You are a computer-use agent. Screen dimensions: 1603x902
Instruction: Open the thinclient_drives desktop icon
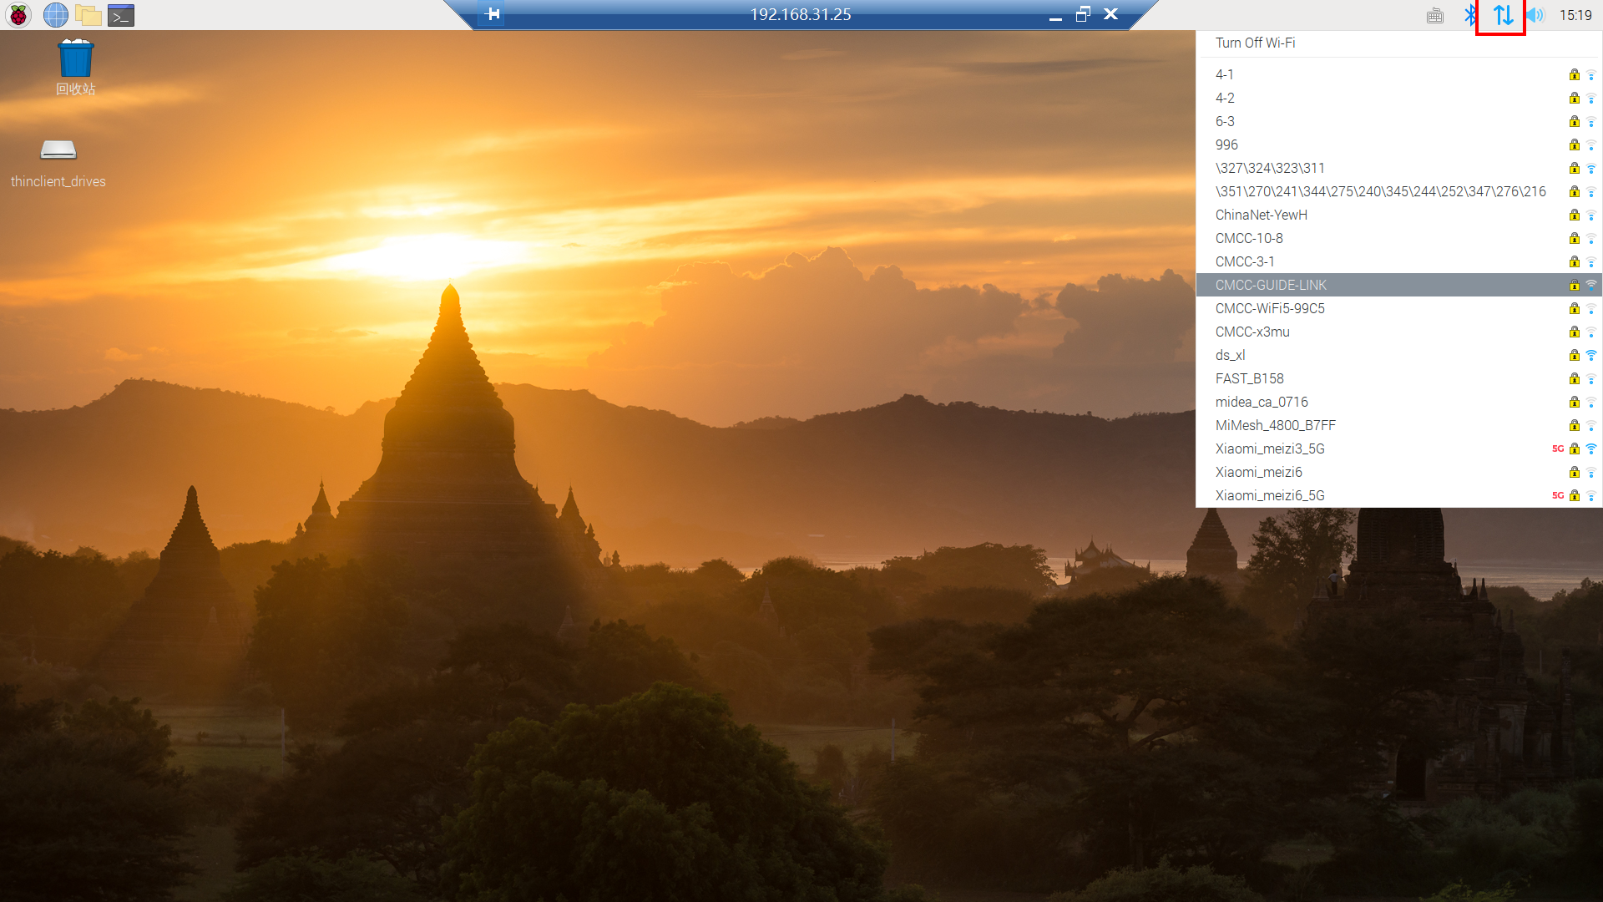pos(58,151)
